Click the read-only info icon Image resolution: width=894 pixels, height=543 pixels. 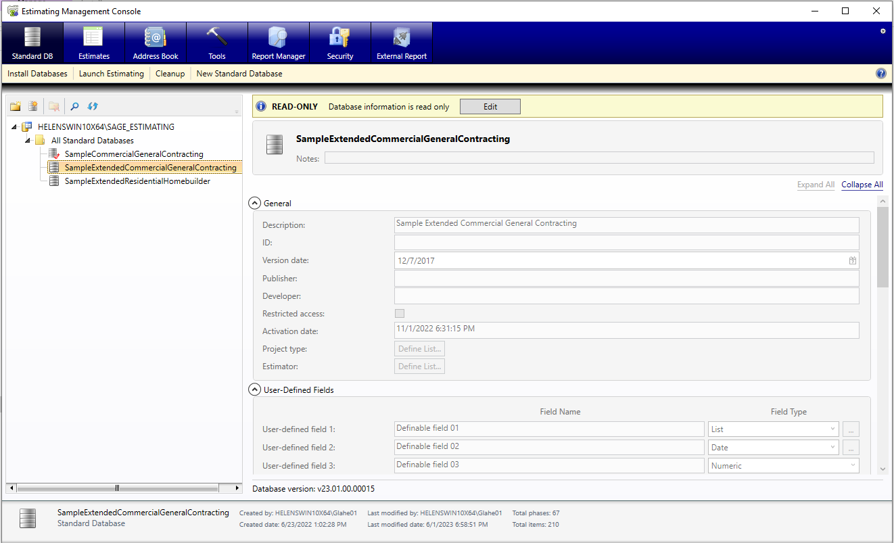(261, 107)
